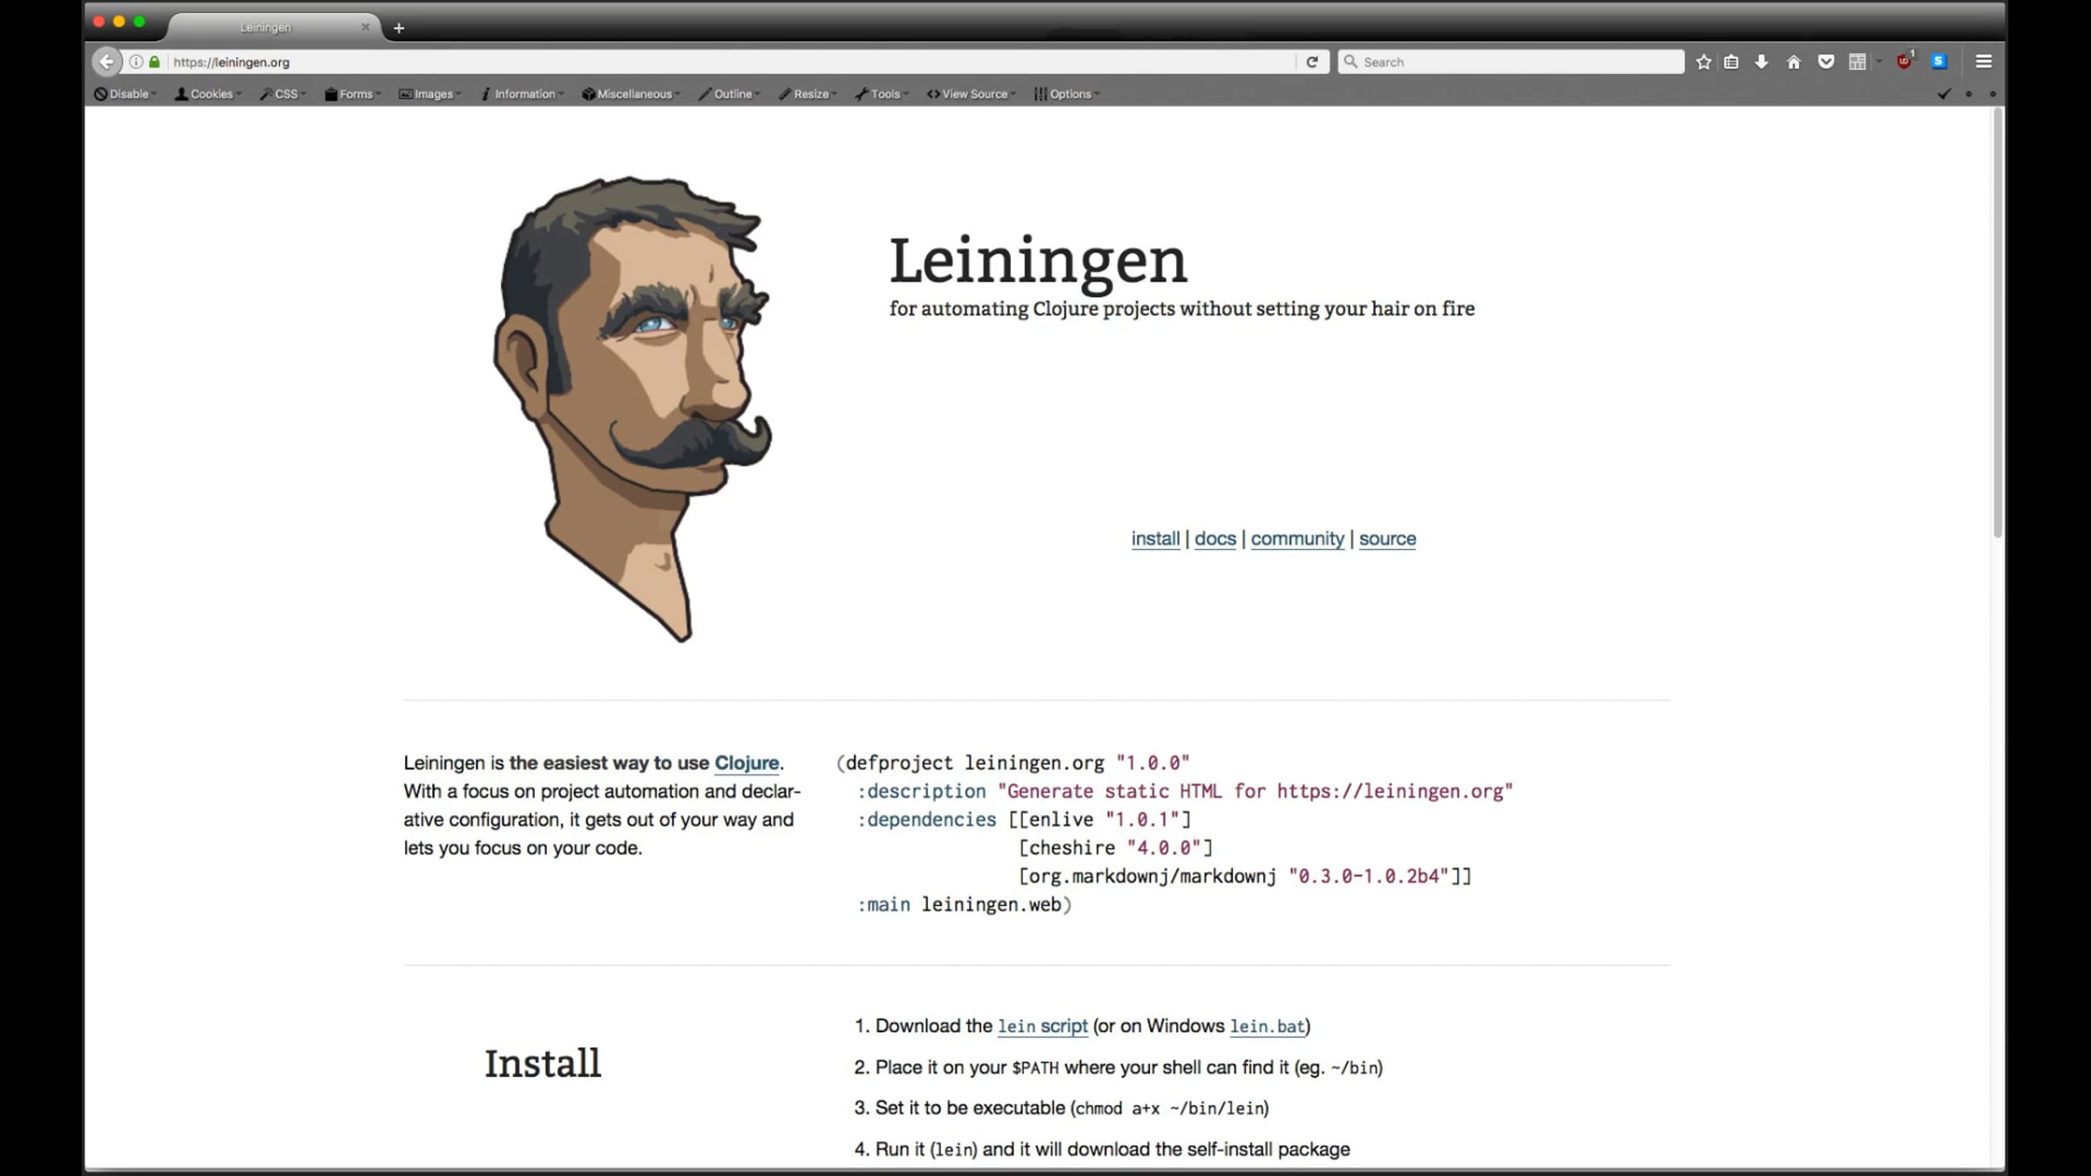The width and height of the screenshot is (2091, 1176).
Task: Click the page vertical scrollbar thumb
Action: 1997,322
